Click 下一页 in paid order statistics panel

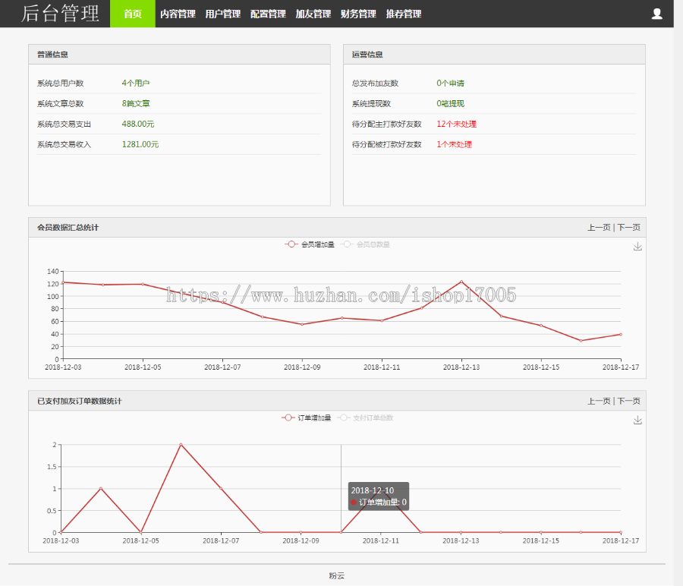(628, 401)
